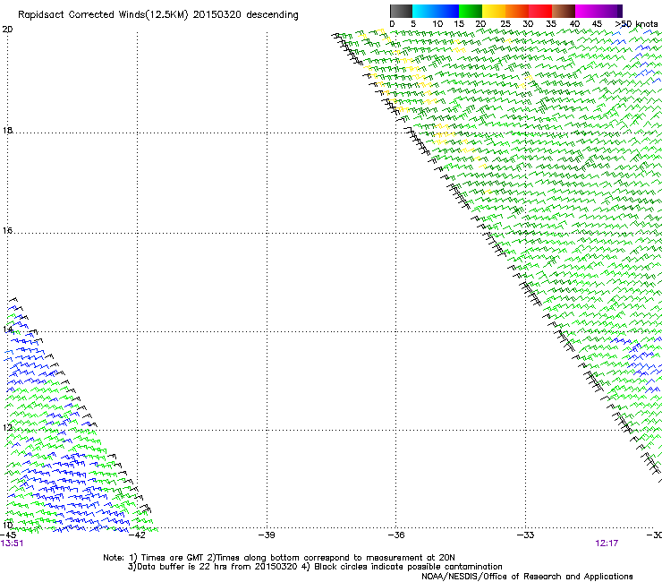Click the yellow 20-25 knots color swatch

[494, 11]
